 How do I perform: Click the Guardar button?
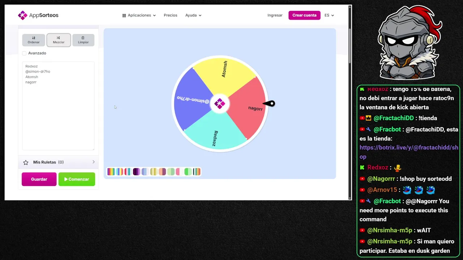pos(39,179)
